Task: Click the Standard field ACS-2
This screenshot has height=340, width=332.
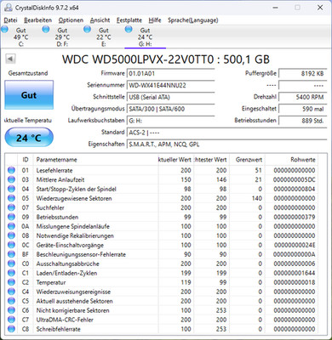Action: coord(226,133)
